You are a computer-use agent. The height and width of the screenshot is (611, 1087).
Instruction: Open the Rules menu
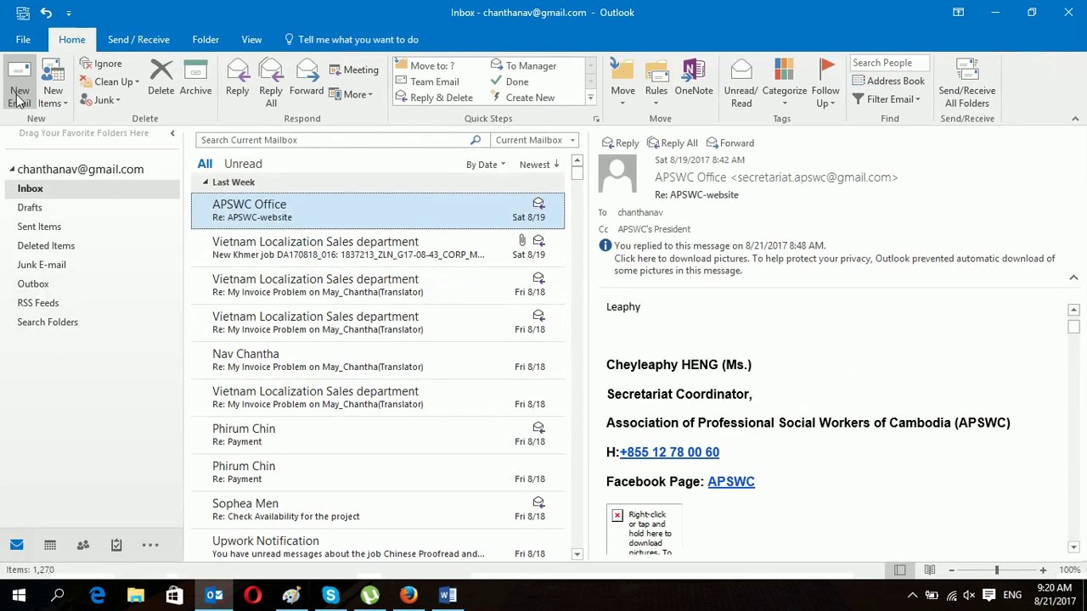(x=656, y=83)
